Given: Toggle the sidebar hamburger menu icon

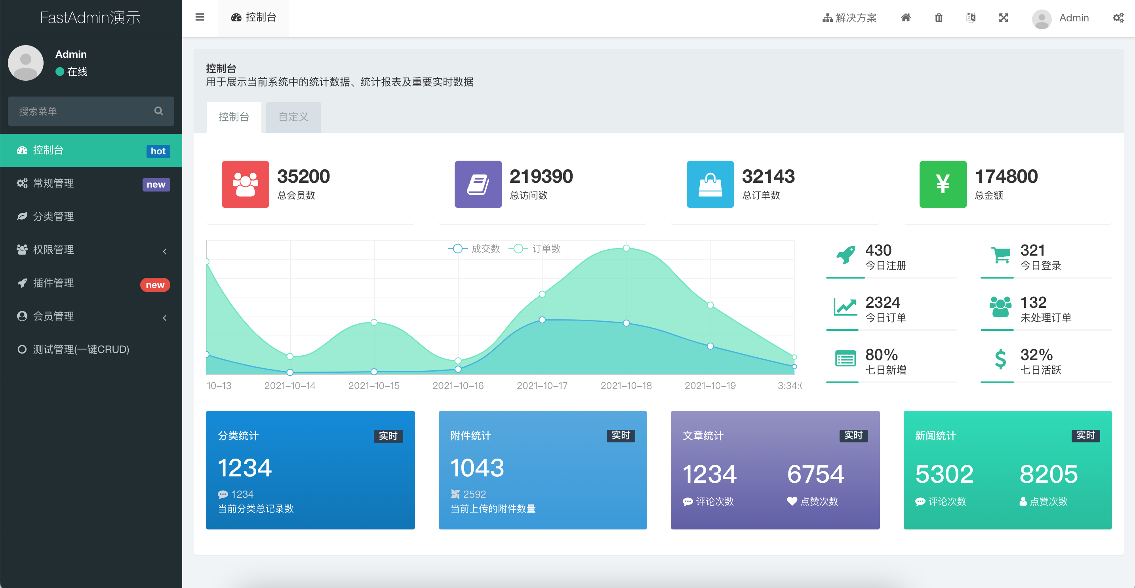Looking at the screenshot, I should coord(200,17).
